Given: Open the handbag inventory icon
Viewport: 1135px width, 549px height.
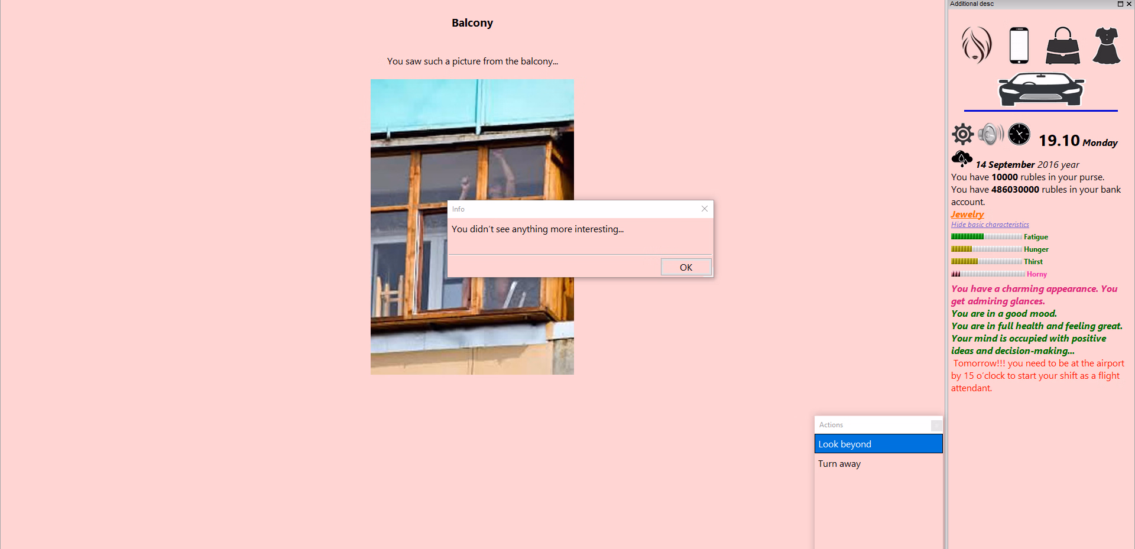Looking at the screenshot, I should click(1063, 46).
